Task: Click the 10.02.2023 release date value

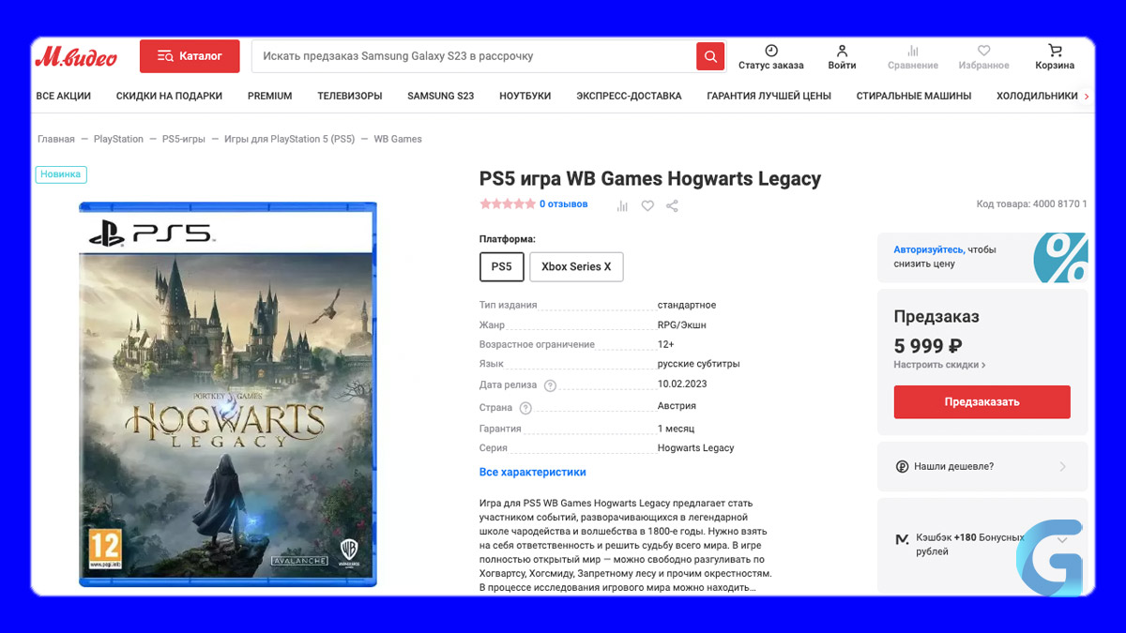Action: (682, 384)
